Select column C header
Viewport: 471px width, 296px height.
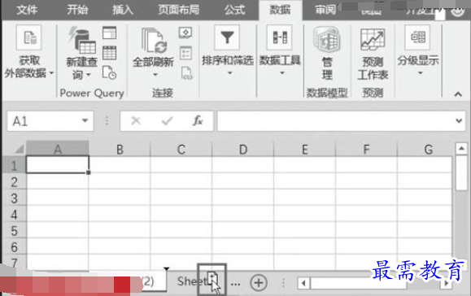coord(181,149)
